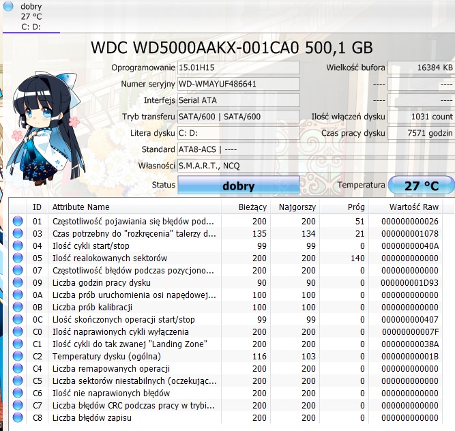
Task: Click the raw value 00000000001B
Action: tap(410, 357)
